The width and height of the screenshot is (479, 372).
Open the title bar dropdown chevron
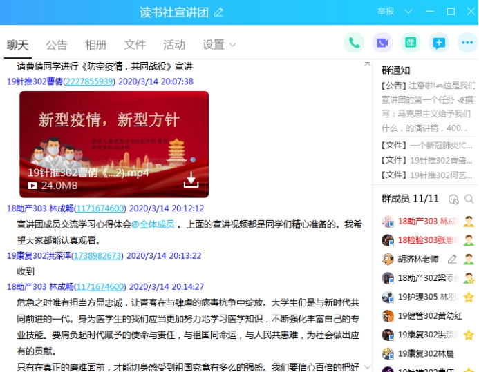(x=408, y=12)
